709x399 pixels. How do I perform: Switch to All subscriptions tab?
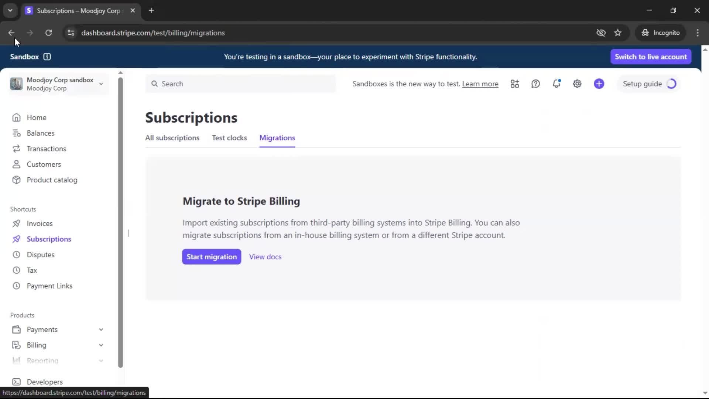[172, 138]
